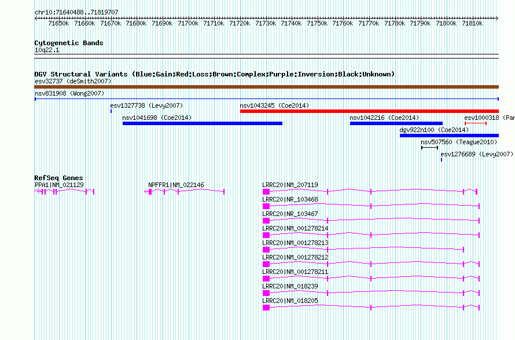Click the PPA1 gene model glyph
Image resolution: width=515 pixels, height=340 pixels.
point(64,192)
